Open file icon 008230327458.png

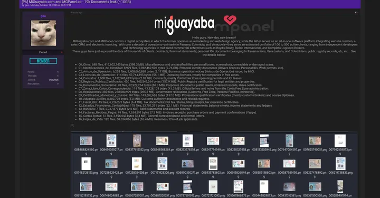click(239, 141)
